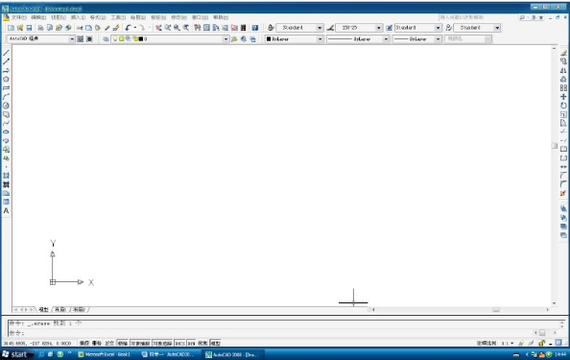
Task: Open the text style Standard dropdown
Action: click(x=299, y=28)
